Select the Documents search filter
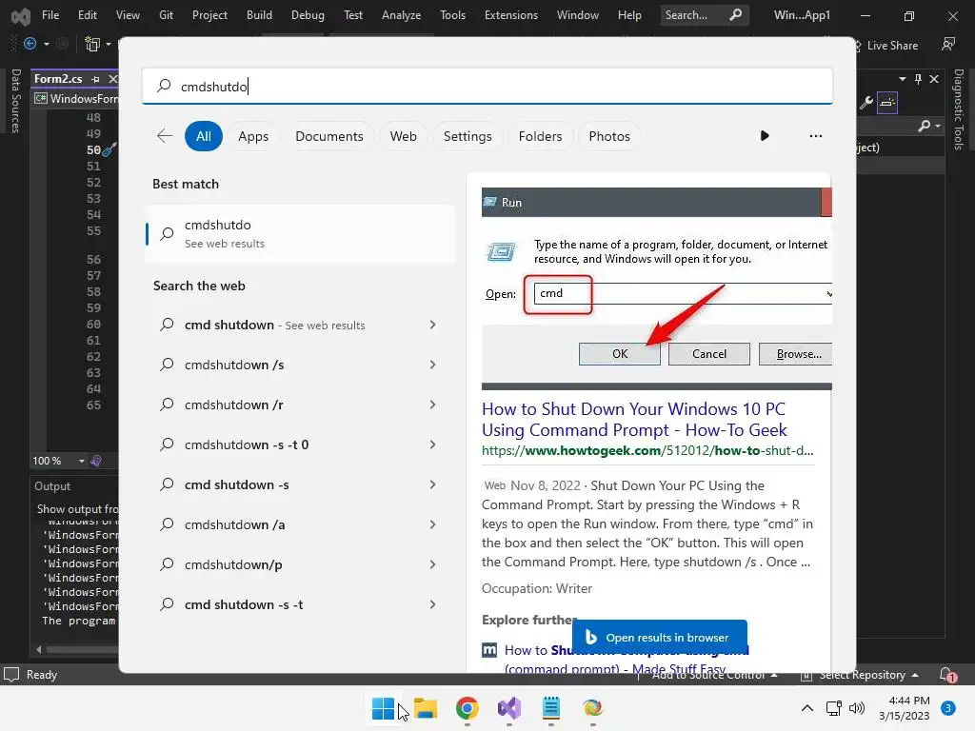Image resolution: width=975 pixels, height=731 pixels. pos(328,136)
